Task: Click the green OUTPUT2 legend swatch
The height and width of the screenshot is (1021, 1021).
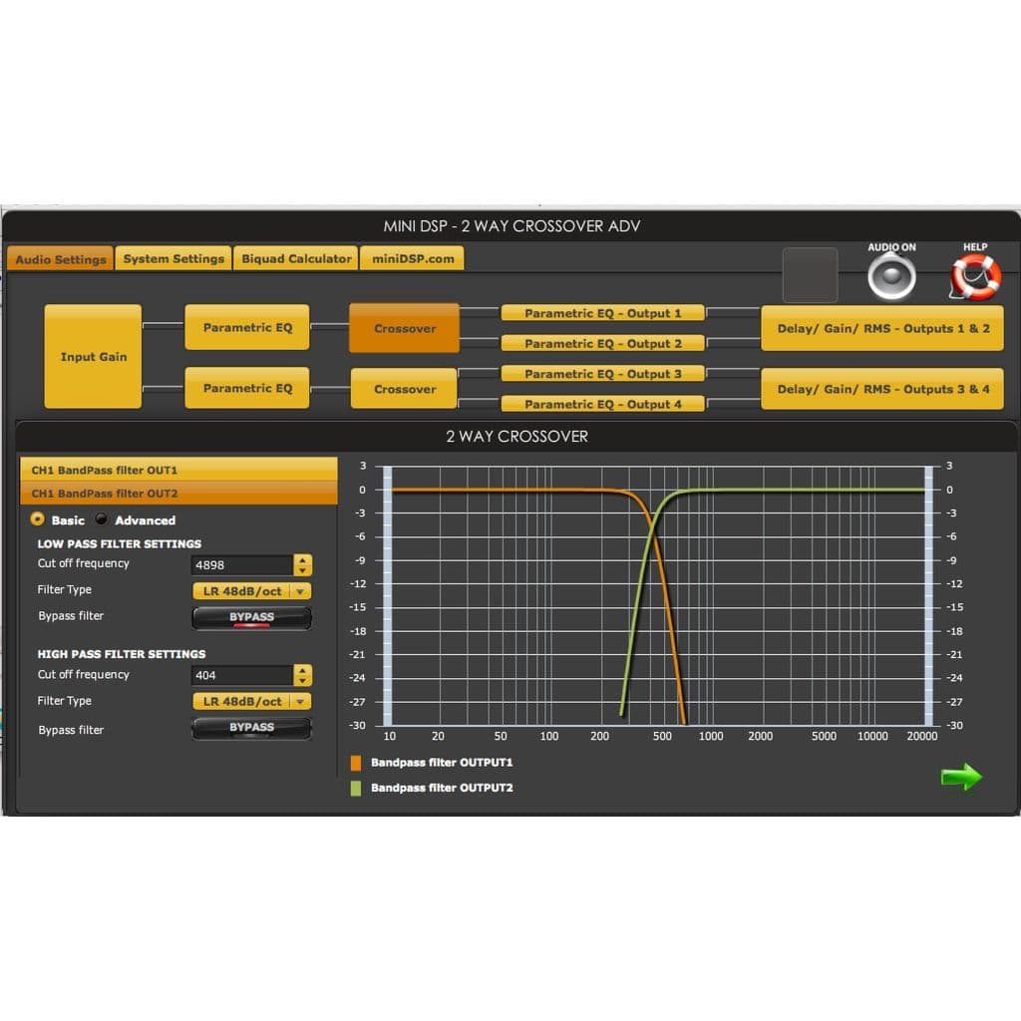Action: pos(356,788)
